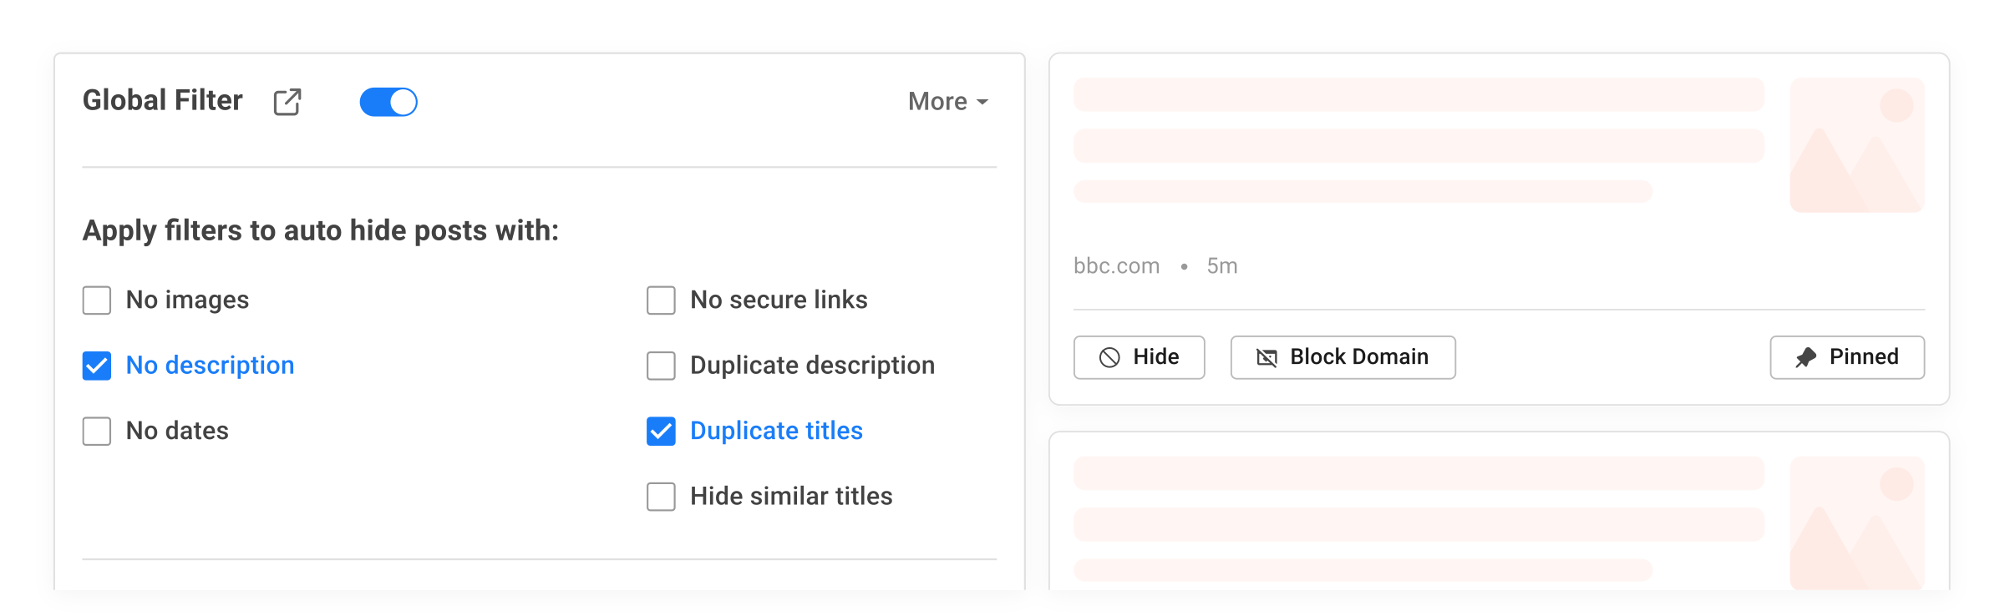The height and width of the screenshot is (616, 2005).
Task: Click the bbc.com source link
Action: tap(1116, 265)
